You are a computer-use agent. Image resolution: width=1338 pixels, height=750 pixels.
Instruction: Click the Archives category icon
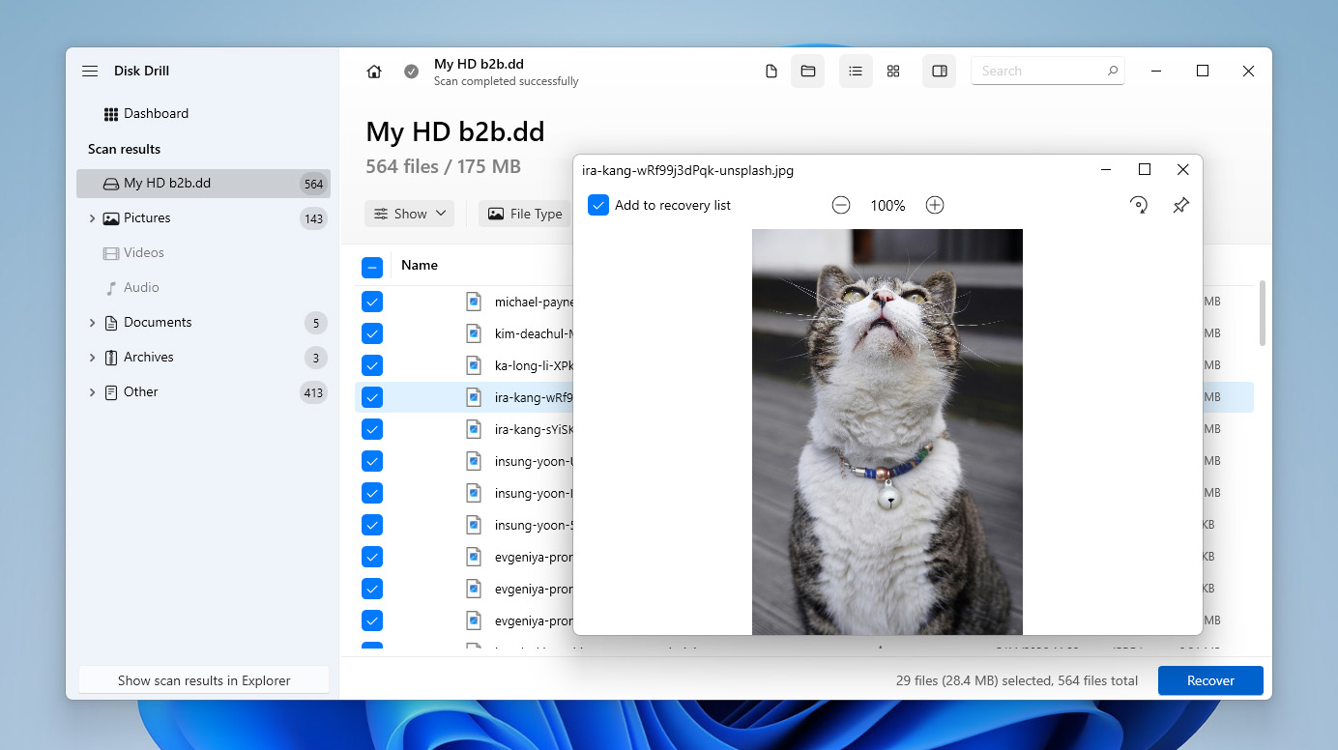111,358
